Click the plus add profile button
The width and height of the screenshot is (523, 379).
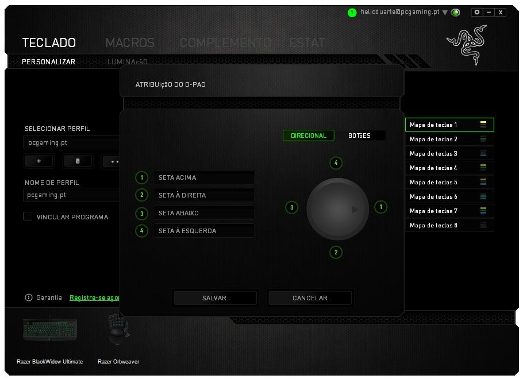click(x=39, y=161)
